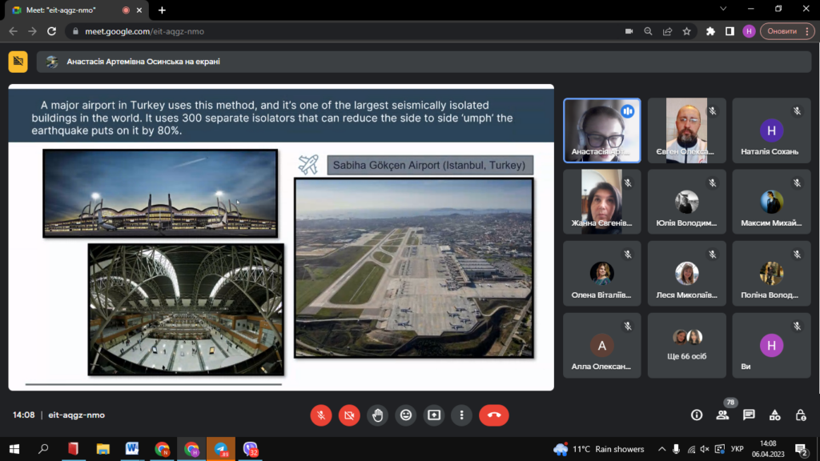820x461 pixels.
Task: Unmute the microphone
Action: tap(321, 415)
